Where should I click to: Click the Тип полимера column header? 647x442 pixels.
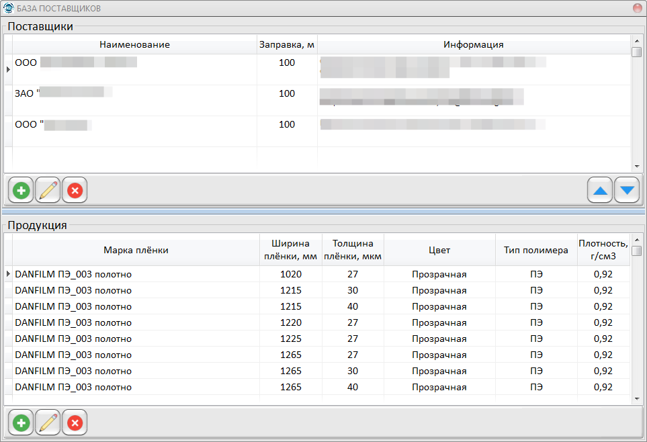pos(536,250)
